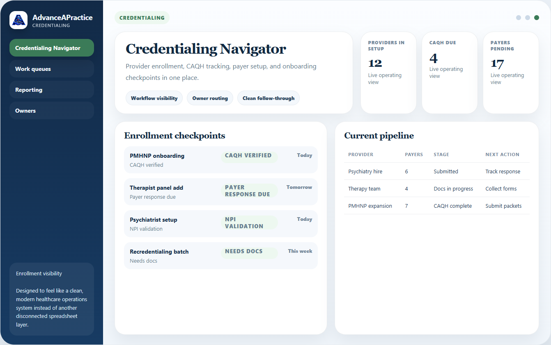551x345 pixels.
Task: Click the middle gray dot indicator
Action: (528, 18)
